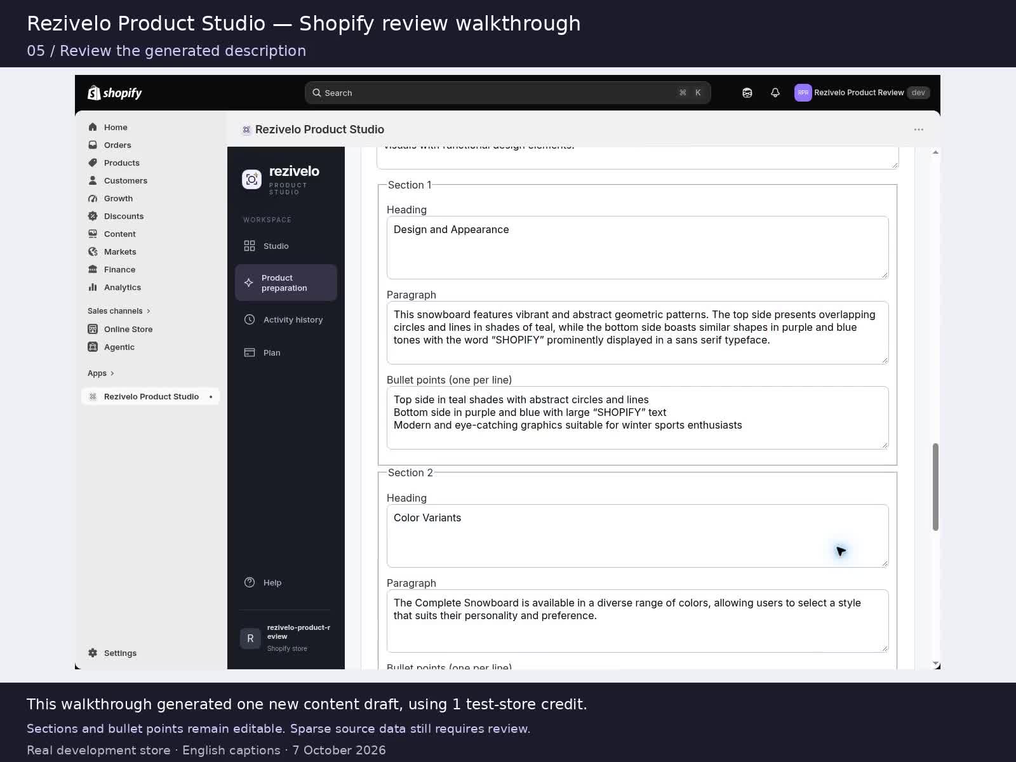Click the Sidekick assistant icon in top bar

747,93
